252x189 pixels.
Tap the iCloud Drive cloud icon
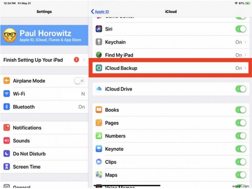point(99,89)
